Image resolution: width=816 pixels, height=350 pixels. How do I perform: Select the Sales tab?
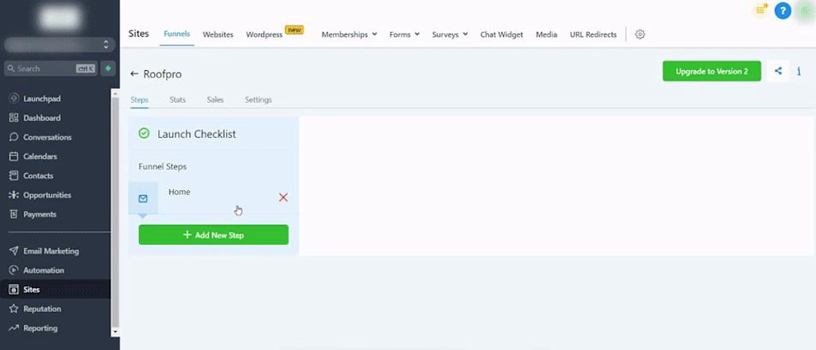click(x=215, y=100)
